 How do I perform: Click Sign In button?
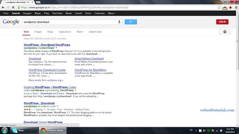click(222, 22)
